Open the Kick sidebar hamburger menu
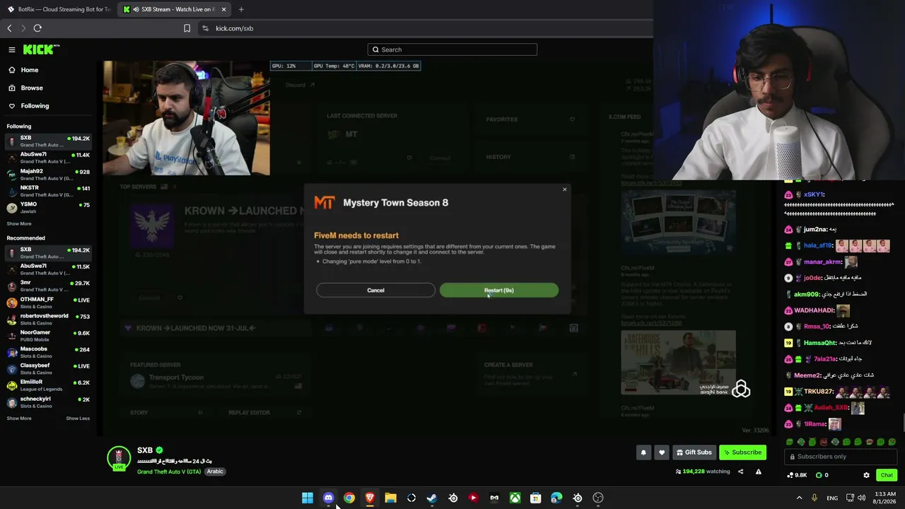This screenshot has height=509, width=905. (12, 49)
